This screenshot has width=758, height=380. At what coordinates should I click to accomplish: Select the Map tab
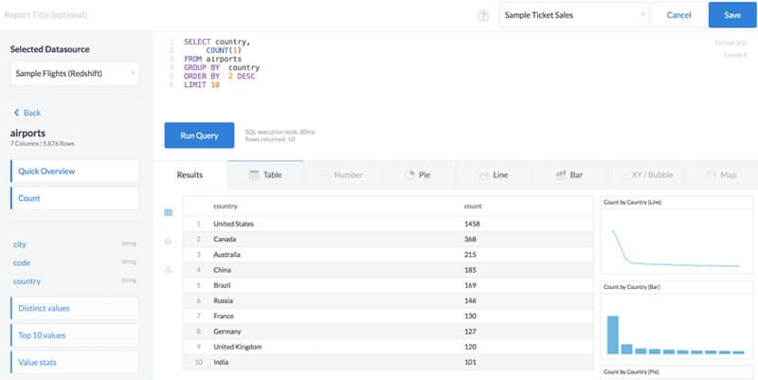point(721,175)
